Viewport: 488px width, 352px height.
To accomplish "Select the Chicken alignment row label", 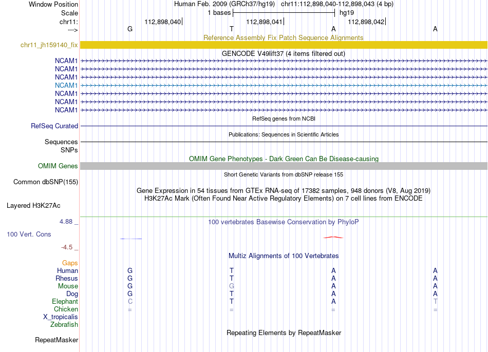I will tap(66, 309).
